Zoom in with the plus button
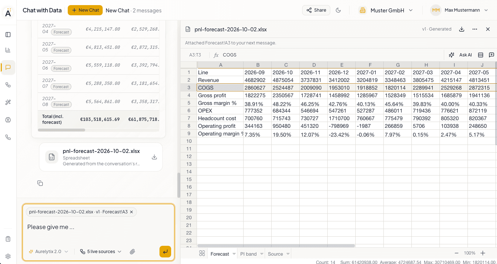Screen dimensions: 497x264 (483, 253)
